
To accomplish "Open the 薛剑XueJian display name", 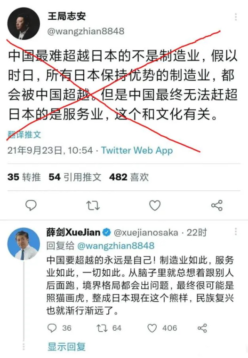I will tap(73, 233).
